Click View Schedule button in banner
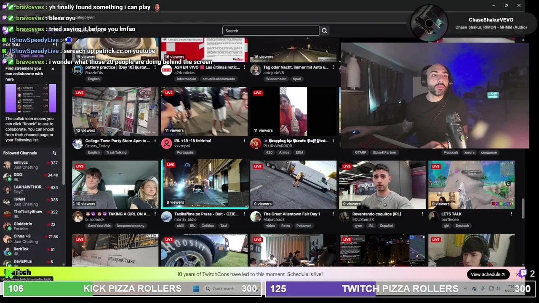The image size is (539, 303). [488, 274]
